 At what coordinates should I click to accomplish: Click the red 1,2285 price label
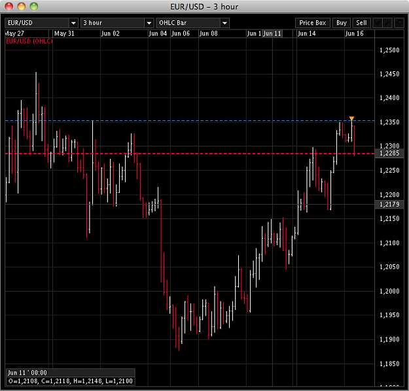(x=389, y=153)
